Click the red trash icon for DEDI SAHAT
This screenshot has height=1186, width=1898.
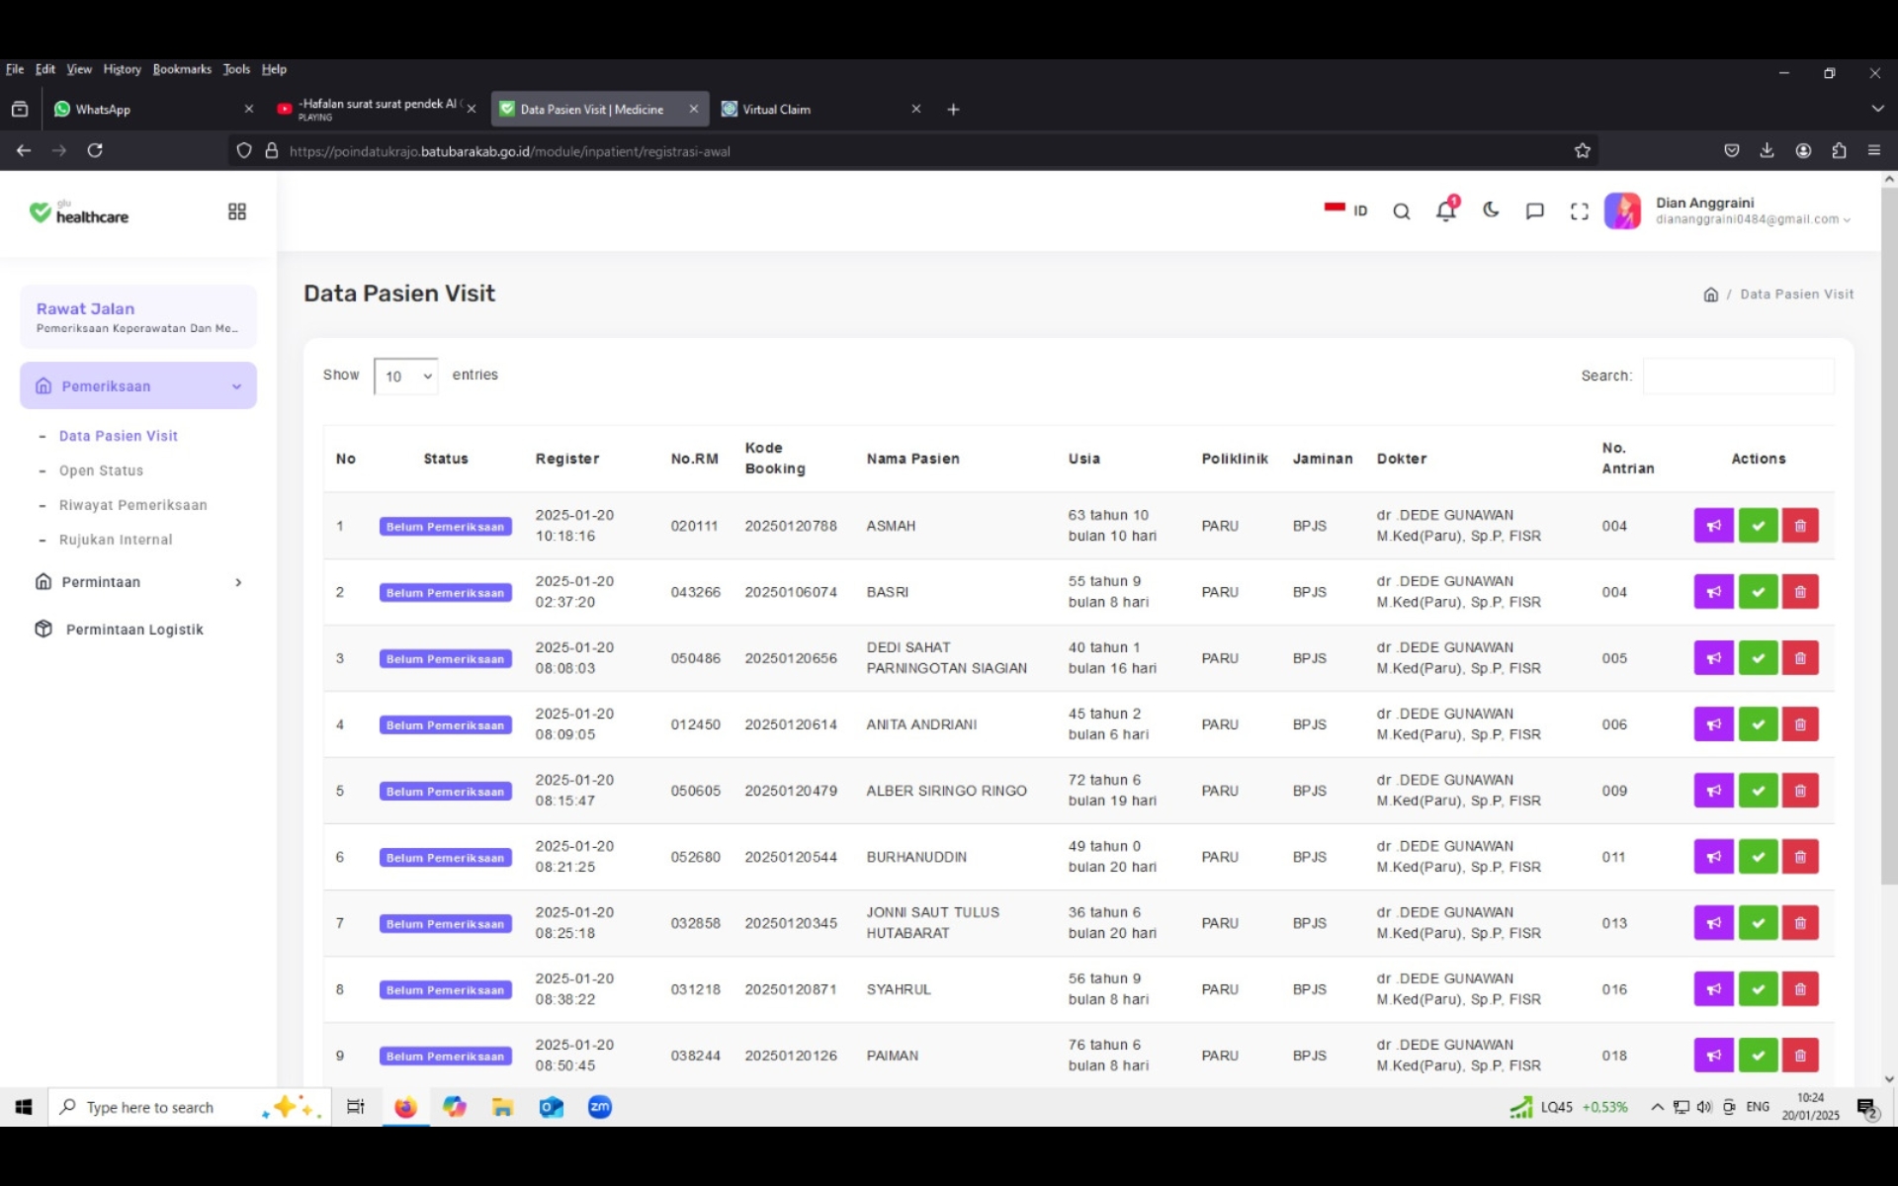pos(1800,658)
